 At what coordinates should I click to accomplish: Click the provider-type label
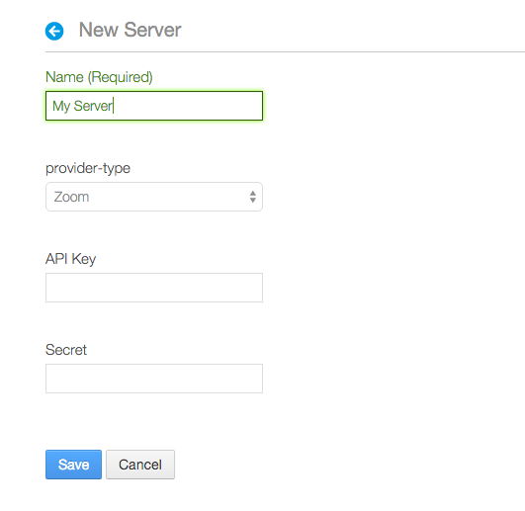pyautogui.click(x=88, y=168)
